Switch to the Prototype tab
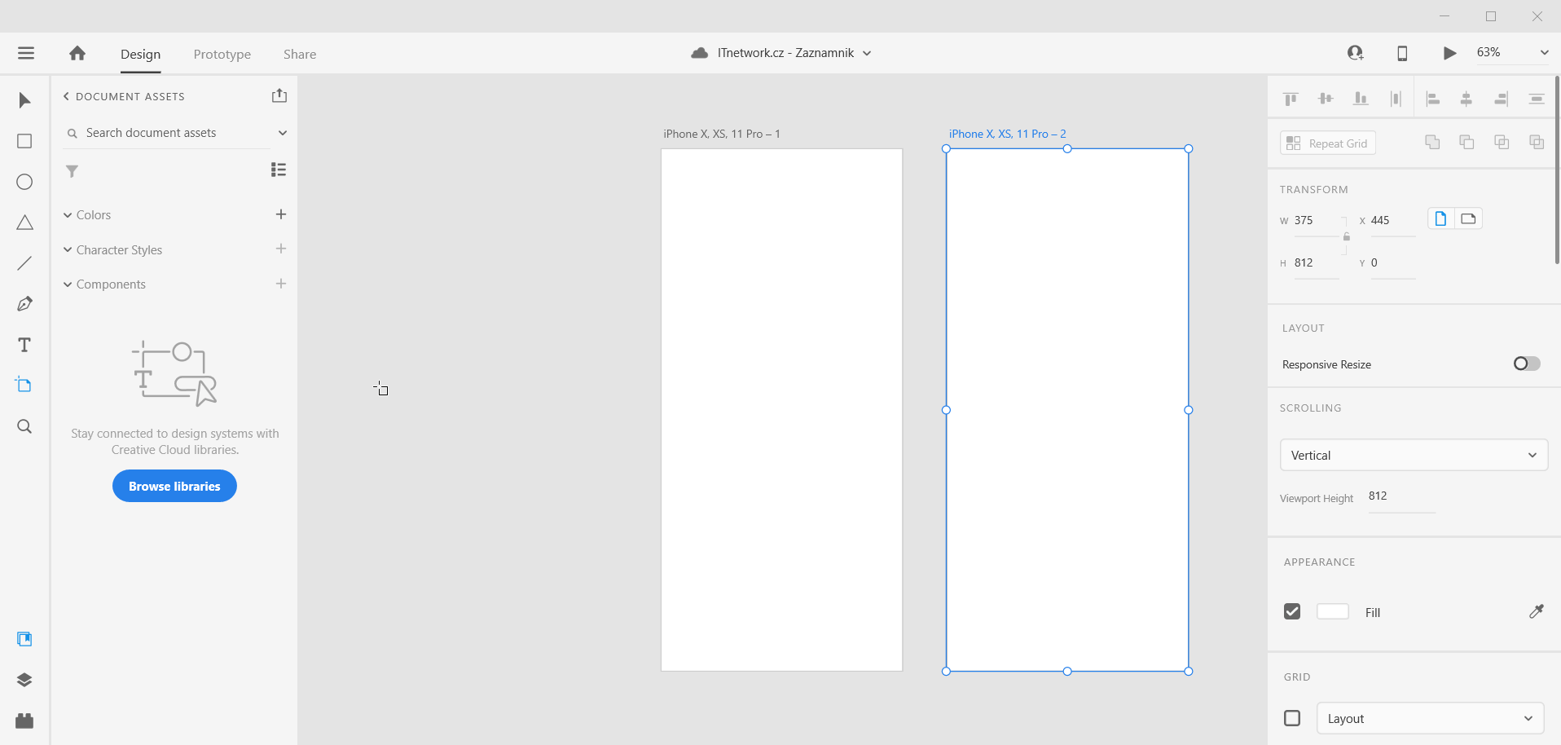The height and width of the screenshot is (745, 1561). [x=222, y=54]
